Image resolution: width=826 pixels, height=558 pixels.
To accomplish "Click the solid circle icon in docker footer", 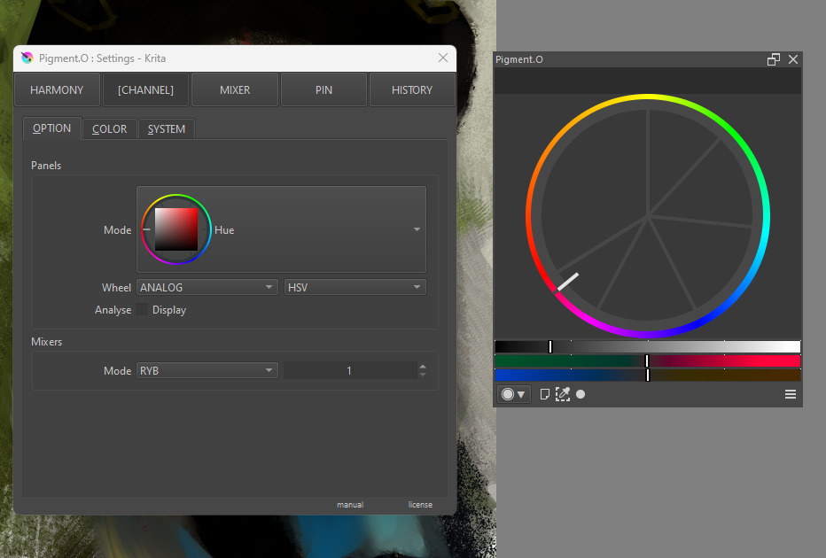I will pyautogui.click(x=581, y=394).
